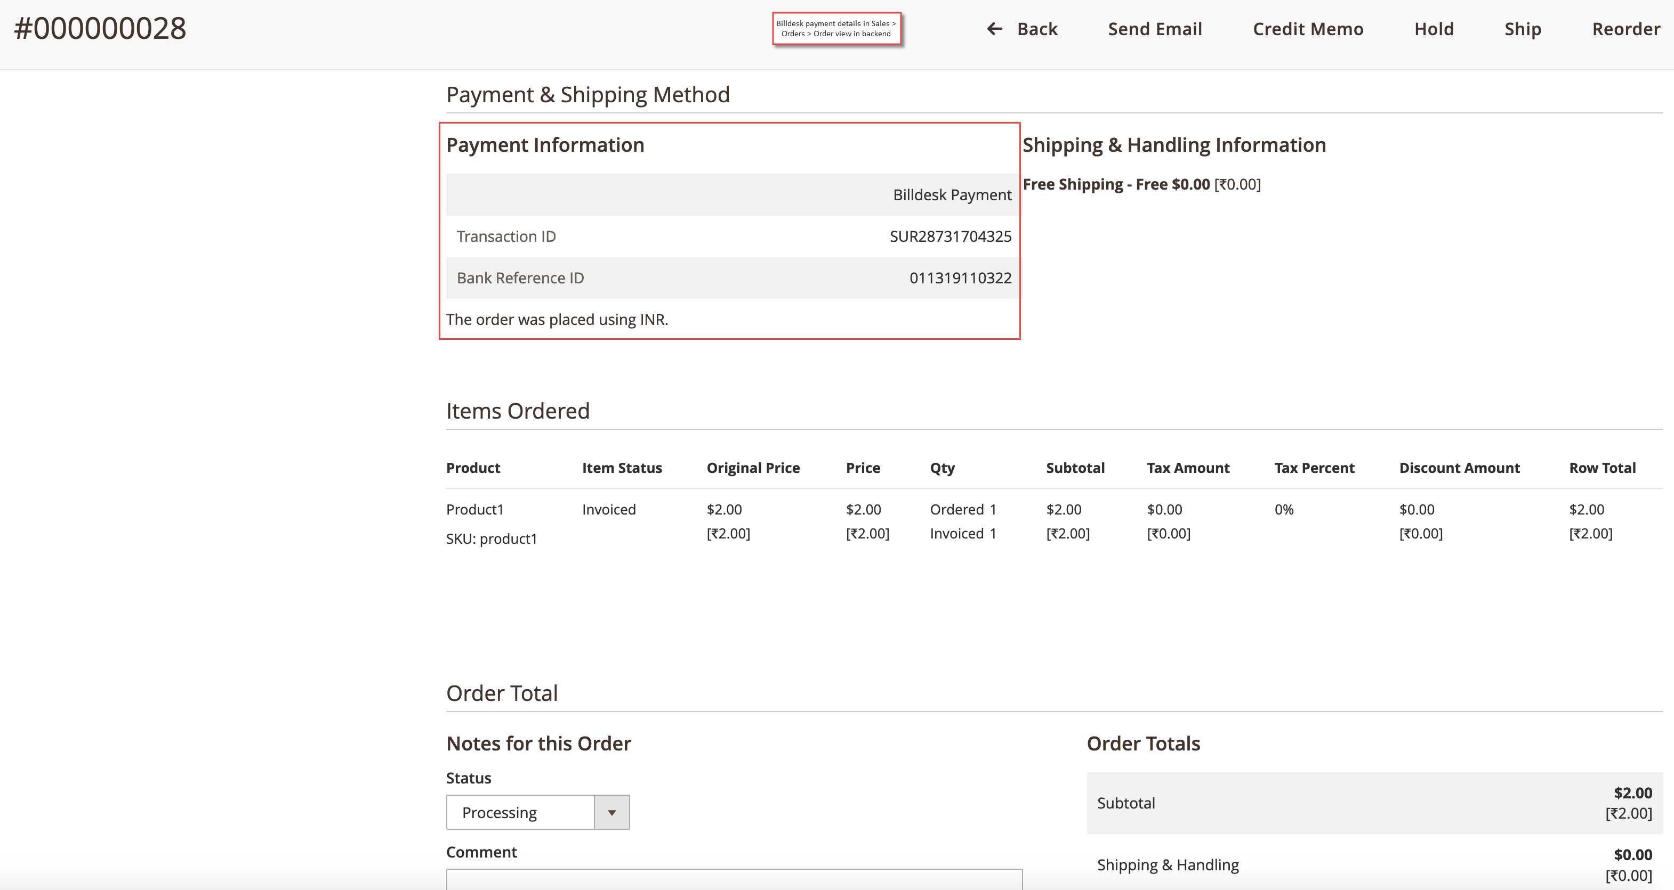The image size is (1674, 890).
Task: Click the Invoiced item status cell
Action: coord(609,510)
